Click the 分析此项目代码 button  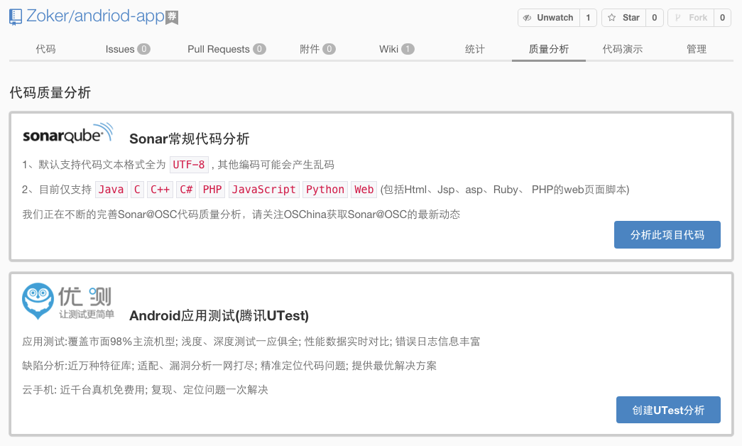tap(667, 235)
